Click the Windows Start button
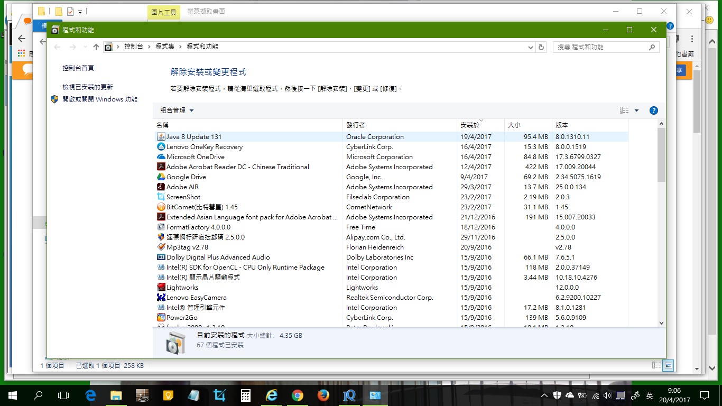The image size is (722, 406). 12,395
